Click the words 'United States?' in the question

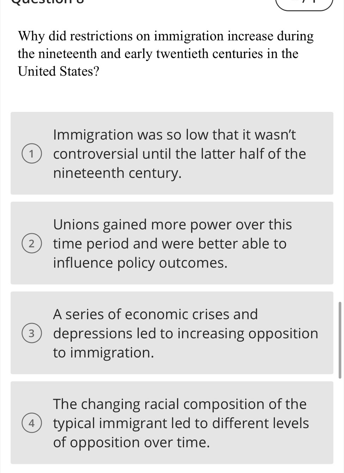coord(59,71)
